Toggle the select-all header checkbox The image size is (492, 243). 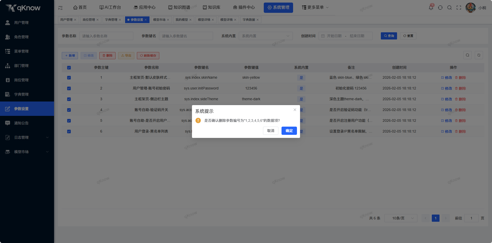coord(69,68)
